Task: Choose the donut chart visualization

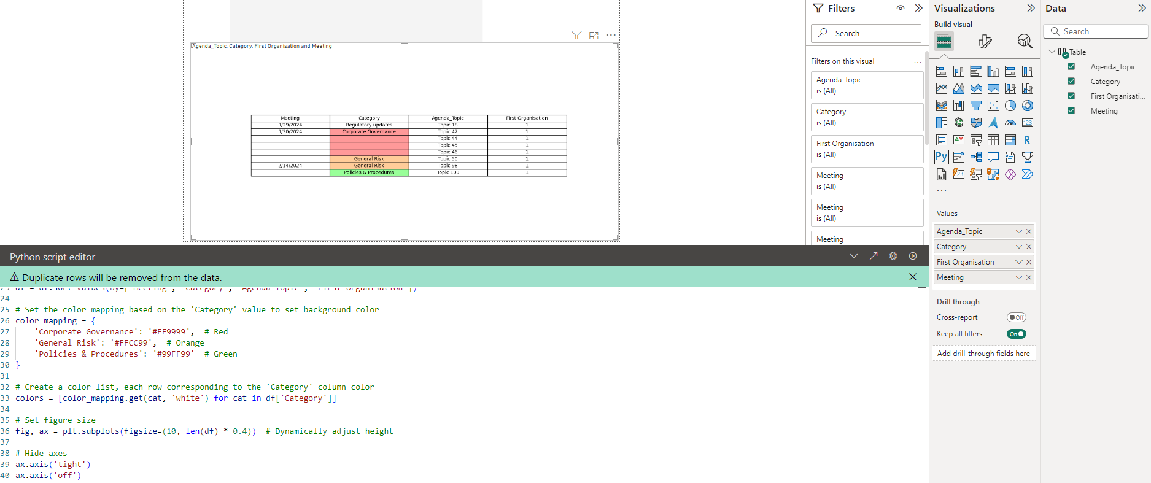Action: click(1027, 106)
